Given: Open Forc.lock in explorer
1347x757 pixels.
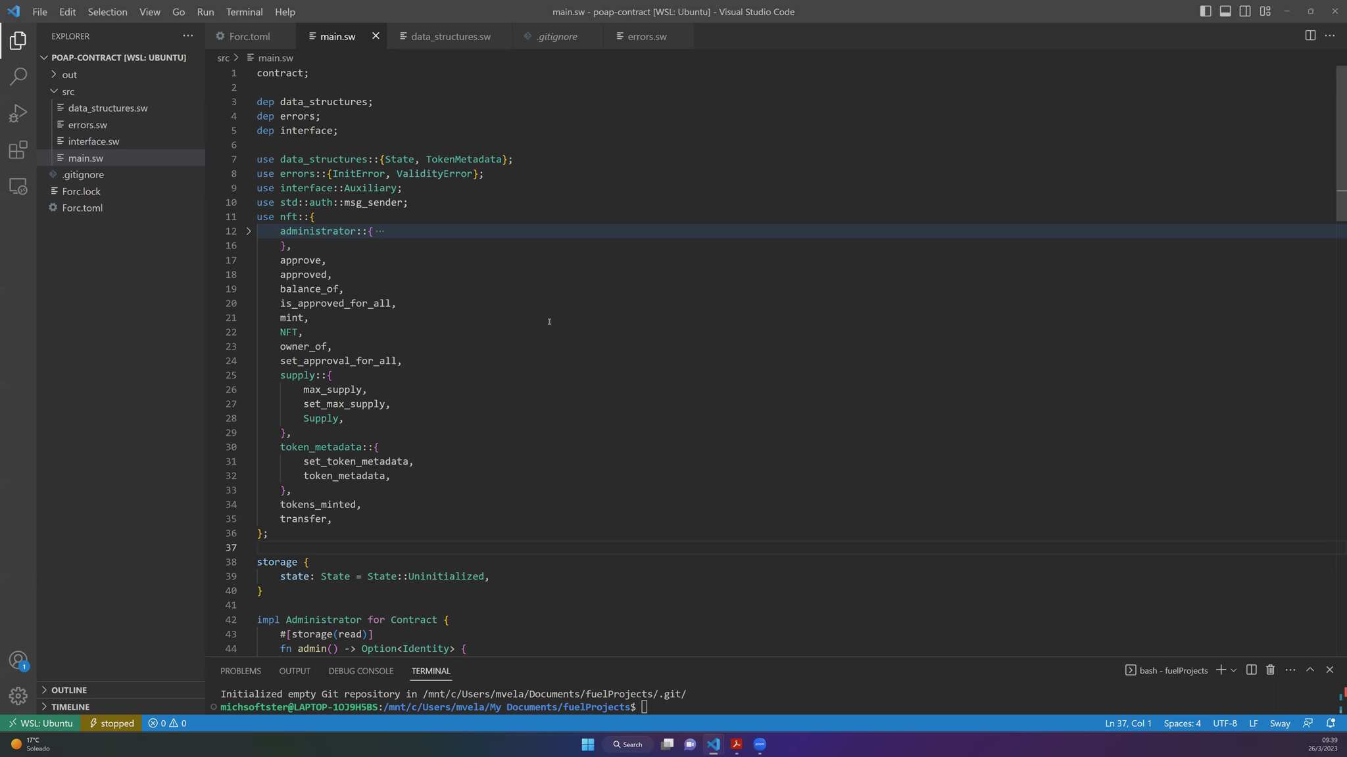Looking at the screenshot, I should point(121,191).
